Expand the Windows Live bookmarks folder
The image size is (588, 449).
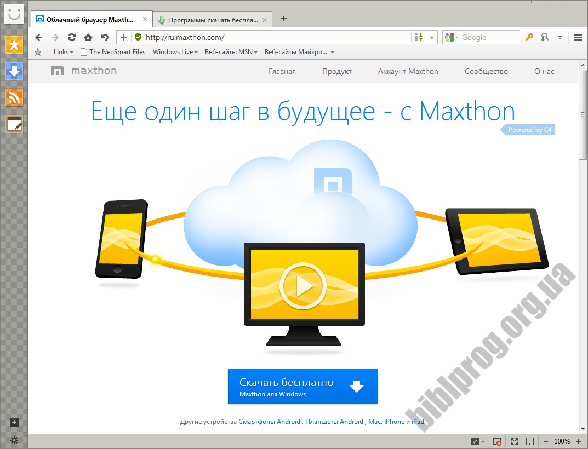coord(175,52)
